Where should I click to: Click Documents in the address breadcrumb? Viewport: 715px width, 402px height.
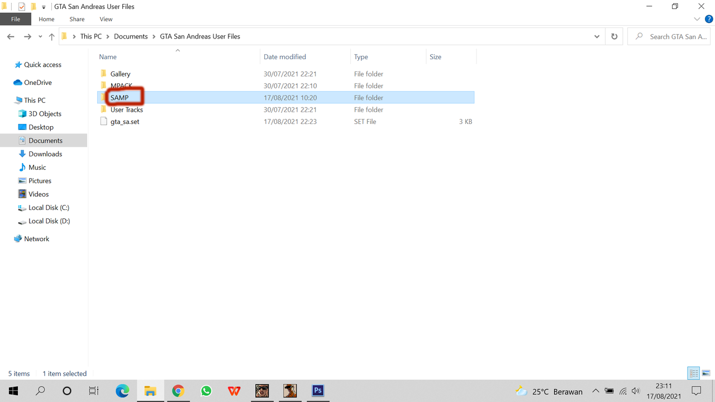[x=131, y=36]
